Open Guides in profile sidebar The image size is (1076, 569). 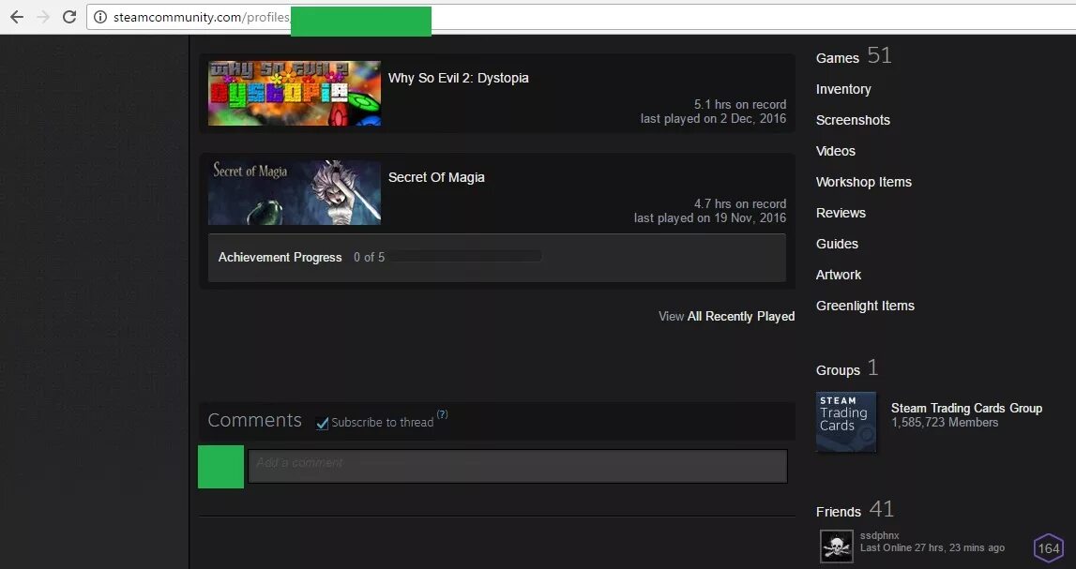point(837,244)
